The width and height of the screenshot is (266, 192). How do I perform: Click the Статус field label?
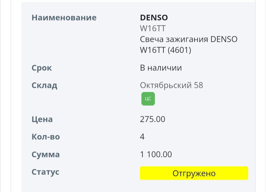(x=45, y=172)
